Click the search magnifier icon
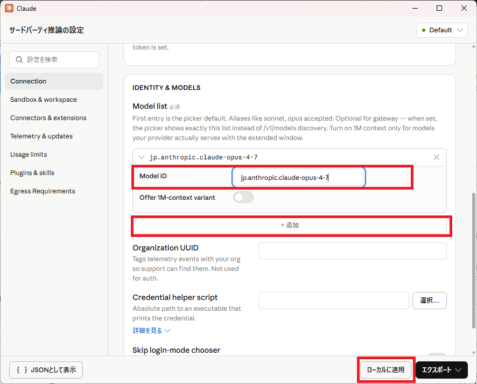 point(19,60)
